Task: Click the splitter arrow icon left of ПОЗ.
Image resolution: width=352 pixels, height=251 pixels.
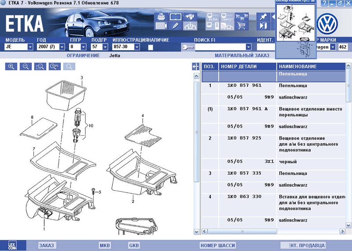Action: pos(195,67)
